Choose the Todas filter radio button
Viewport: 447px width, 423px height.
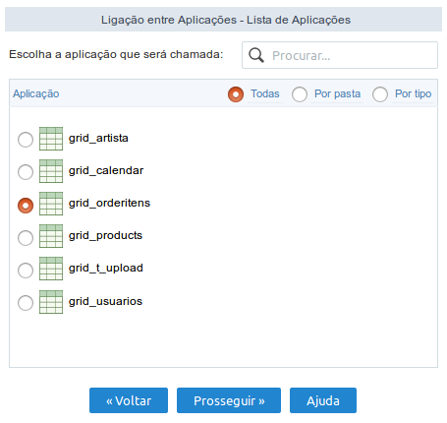[x=236, y=94]
